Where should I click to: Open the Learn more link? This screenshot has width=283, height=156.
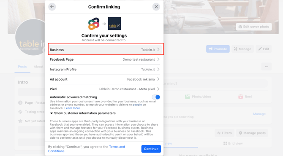(x=72, y=108)
